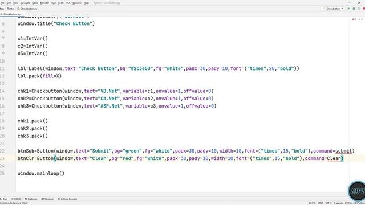The height and width of the screenshot is (205, 365).
Task: Click the chk1.pack() line
Action: (x=33, y=121)
